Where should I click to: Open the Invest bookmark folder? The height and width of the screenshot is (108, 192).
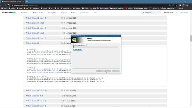pyautogui.click(x=19, y=8)
